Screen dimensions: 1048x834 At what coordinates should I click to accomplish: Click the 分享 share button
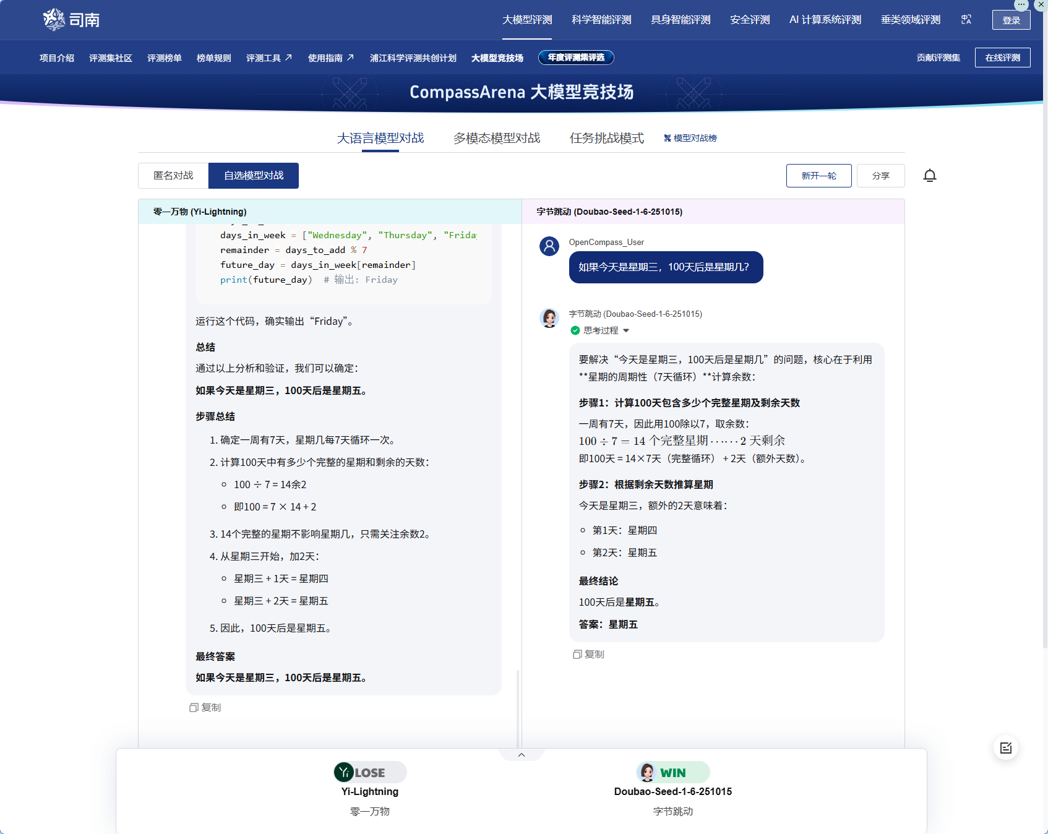click(881, 176)
